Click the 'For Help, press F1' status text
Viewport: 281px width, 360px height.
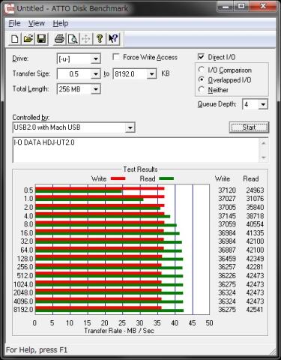(x=37, y=349)
